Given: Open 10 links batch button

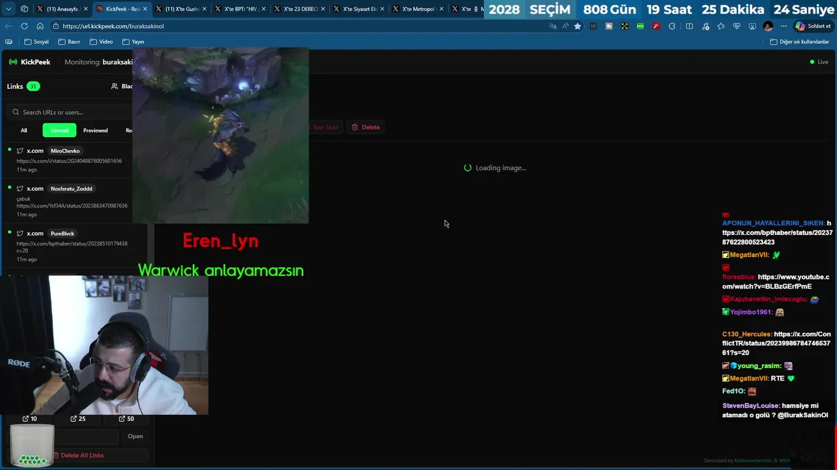Looking at the screenshot, I should point(29,419).
